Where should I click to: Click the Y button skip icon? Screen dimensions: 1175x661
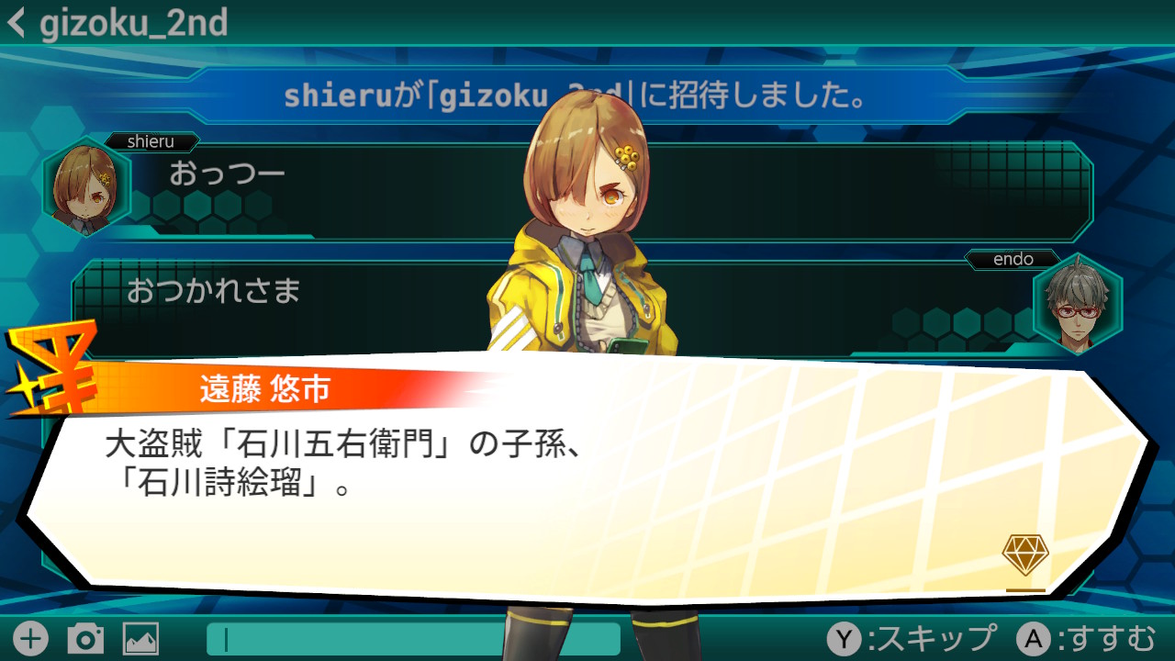pos(845,638)
